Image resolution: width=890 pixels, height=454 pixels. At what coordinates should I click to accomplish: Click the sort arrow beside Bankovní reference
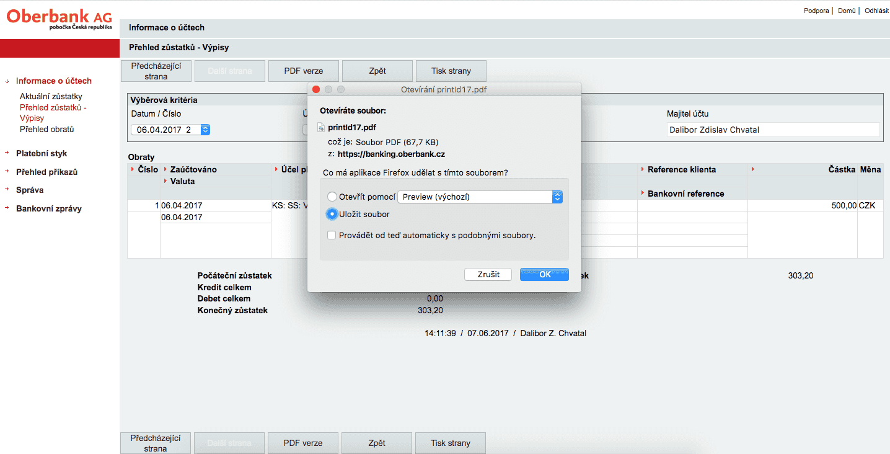[643, 194]
